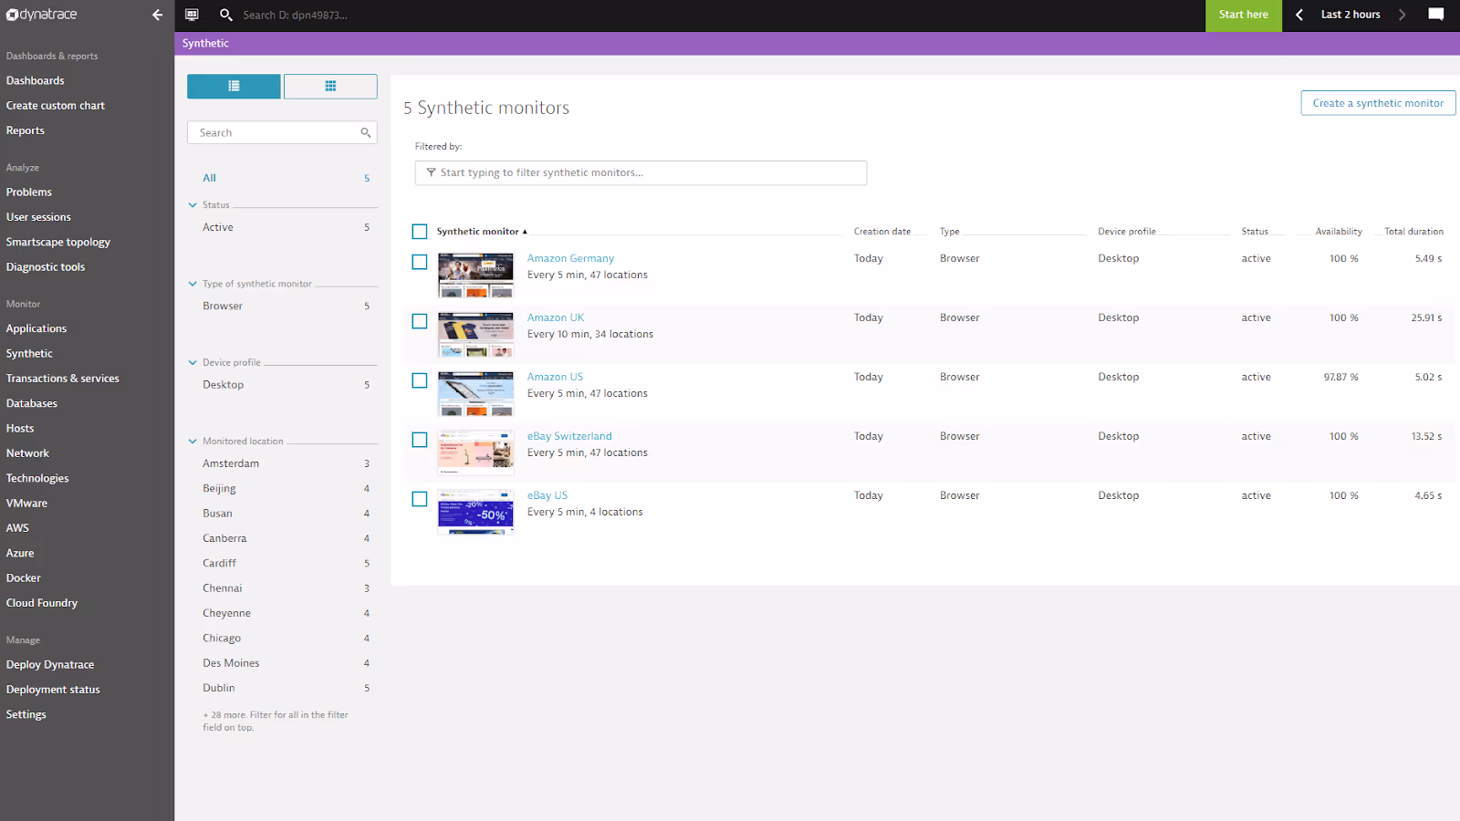Go to the previous timeframe with the left chevron
1460x821 pixels.
1299,15
